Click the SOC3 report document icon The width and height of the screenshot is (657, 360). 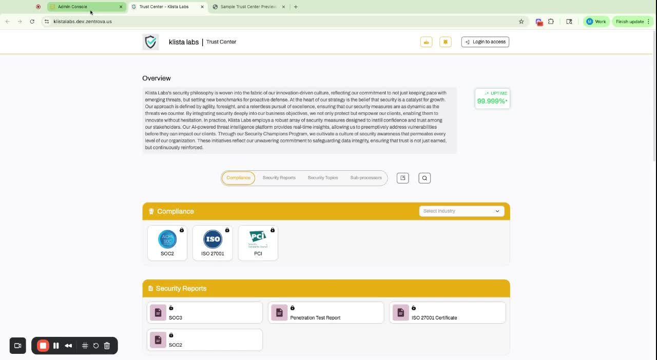tap(158, 312)
